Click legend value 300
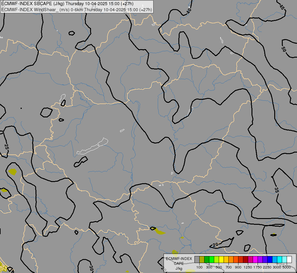Viewport: 297px width, 273px height. [x=209, y=267]
